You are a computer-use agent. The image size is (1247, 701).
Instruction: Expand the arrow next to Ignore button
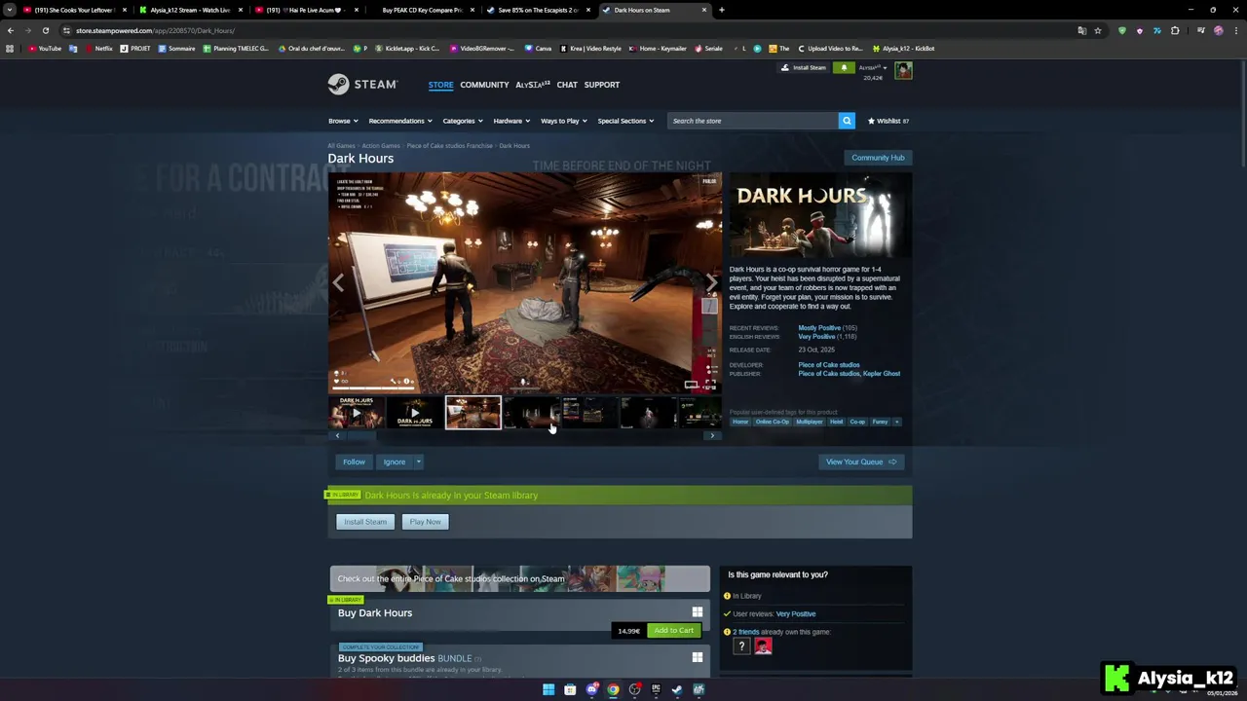pos(418,461)
